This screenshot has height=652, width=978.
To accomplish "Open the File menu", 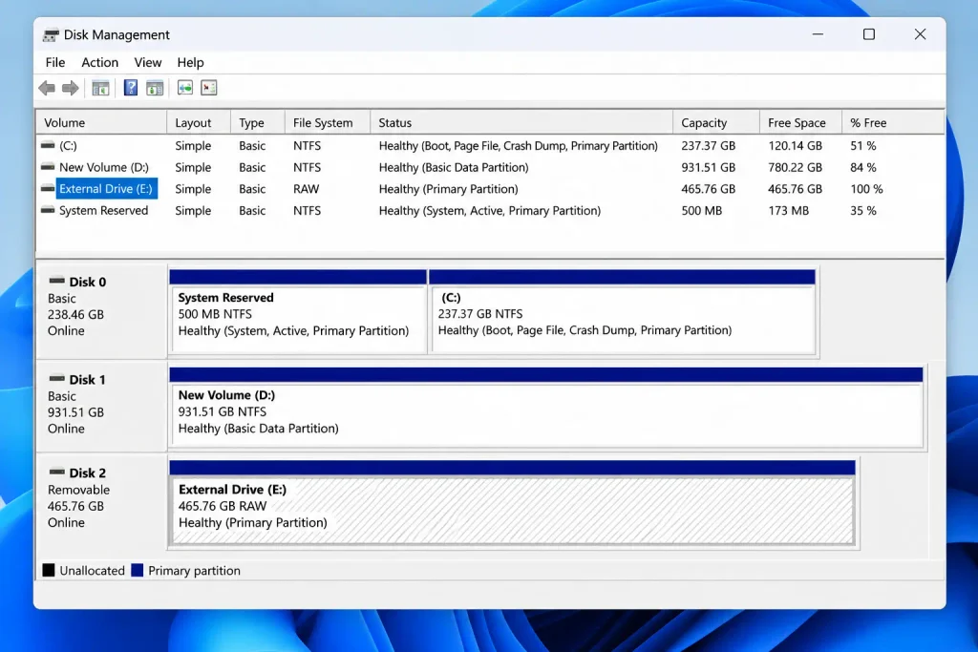I will 54,62.
